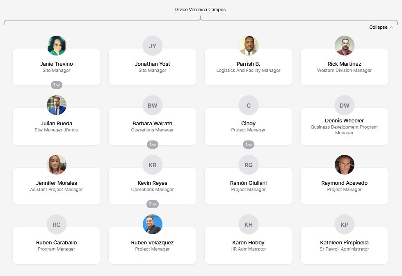Expand Cindy's 1 direct report
This screenshot has height=276, width=402.
coord(249,145)
